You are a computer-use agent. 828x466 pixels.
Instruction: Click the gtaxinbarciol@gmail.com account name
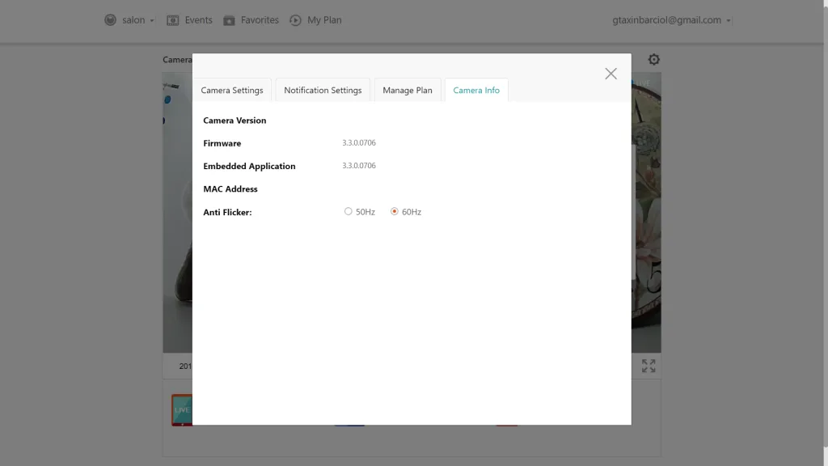666,20
